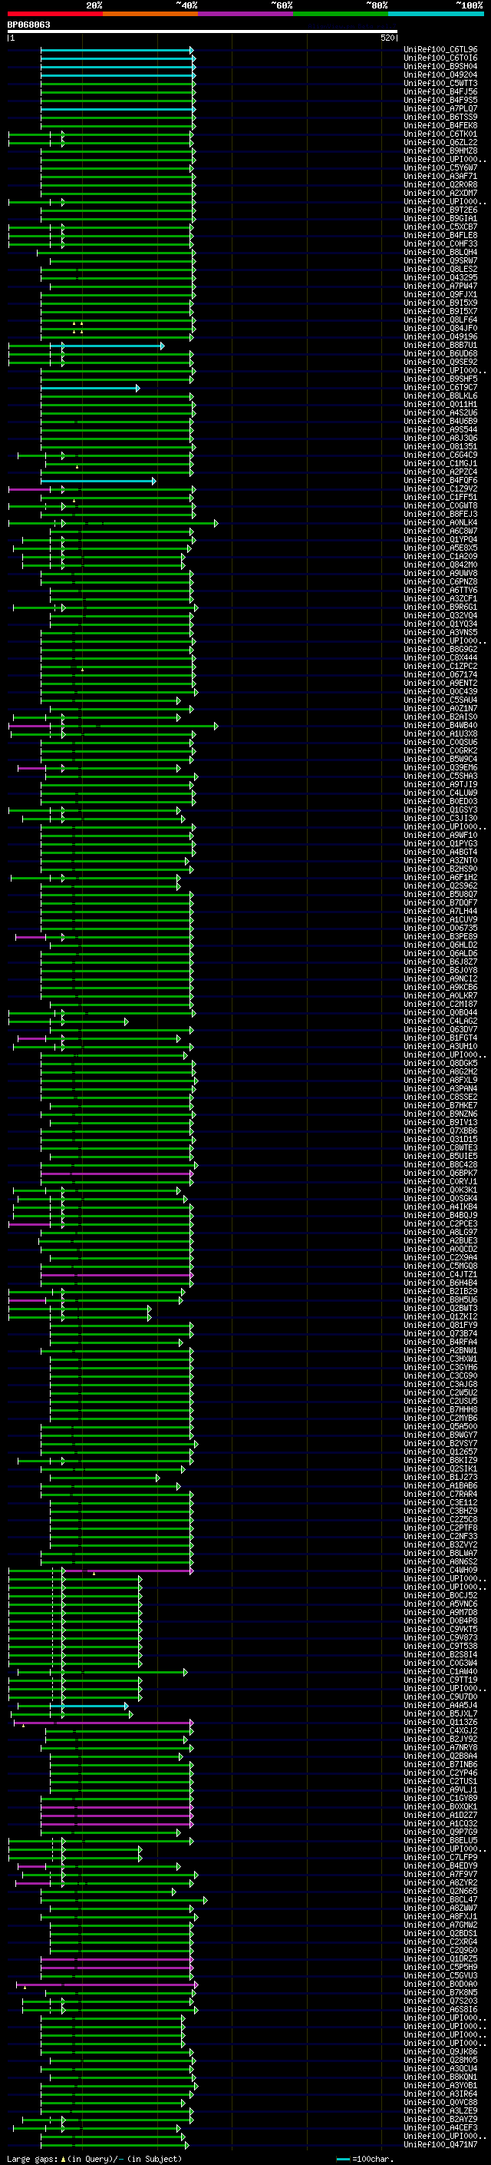Open hit UniRef100_C6TL96

coord(440,50)
